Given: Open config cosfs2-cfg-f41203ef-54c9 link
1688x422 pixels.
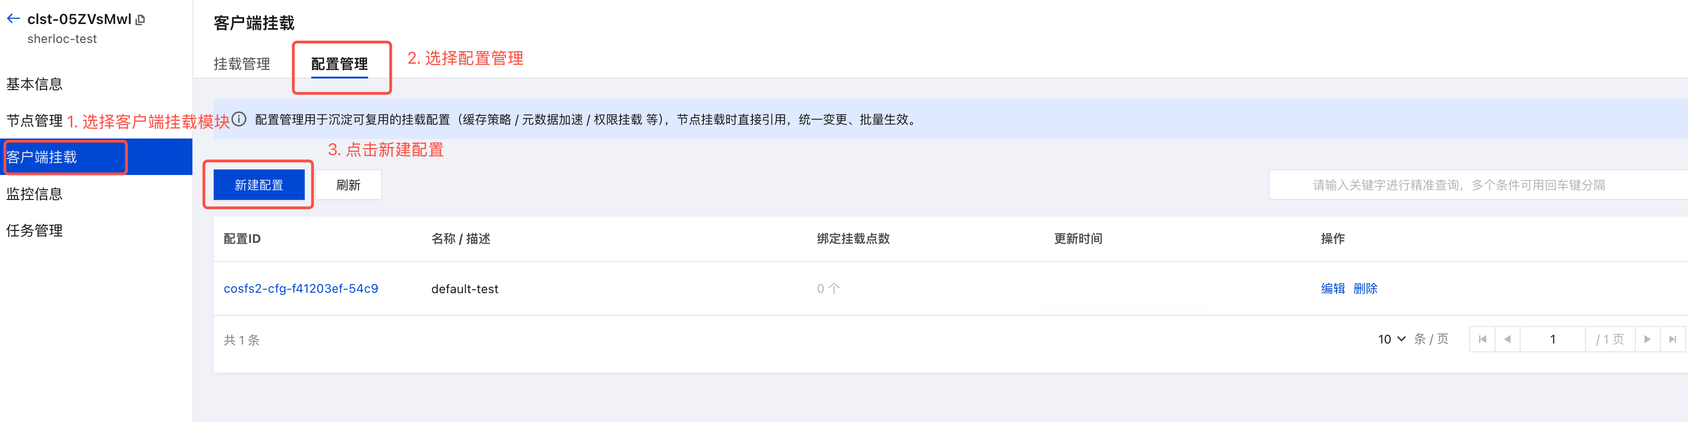Looking at the screenshot, I should click(301, 289).
